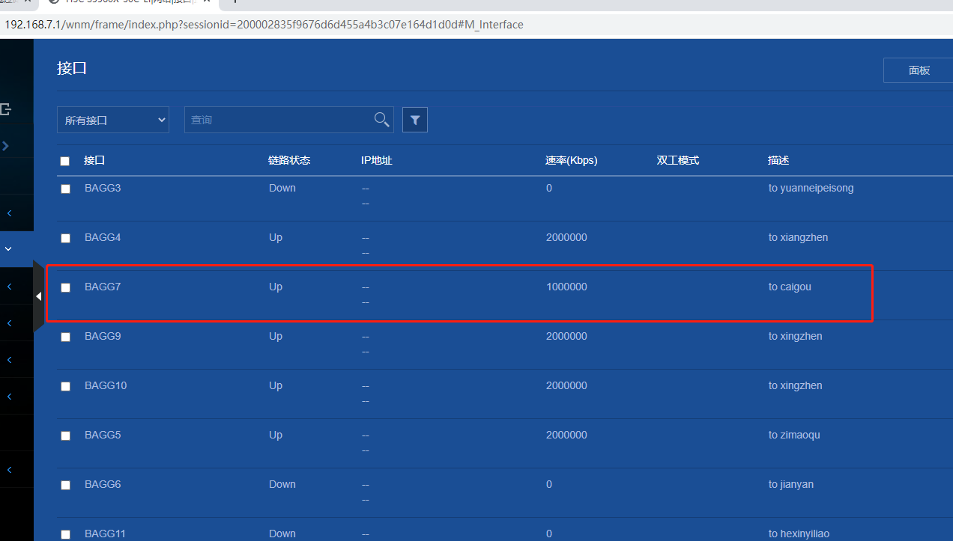Check the BAGG3 row checkbox
This screenshot has width=953, height=541.
click(x=65, y=189)
